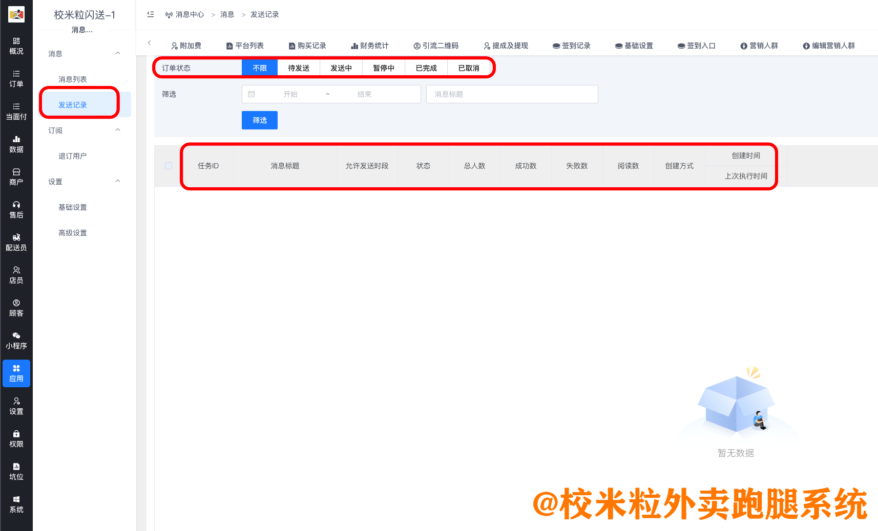Open 消息列表 from the sidebar menu

pos(72,79)
